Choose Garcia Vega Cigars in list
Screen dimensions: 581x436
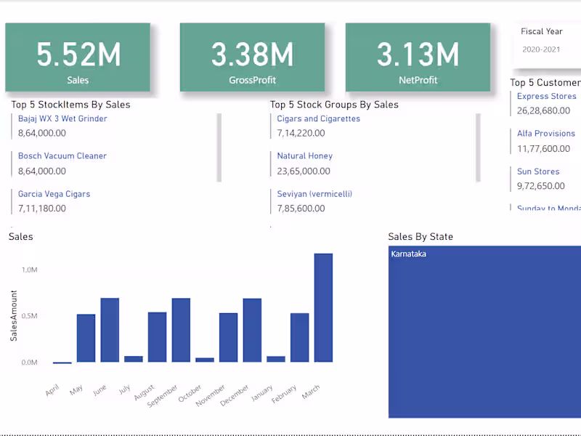point(54,194)
